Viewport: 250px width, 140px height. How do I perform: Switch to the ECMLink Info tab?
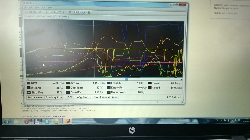pyautogui.click(x=30, y=16)
